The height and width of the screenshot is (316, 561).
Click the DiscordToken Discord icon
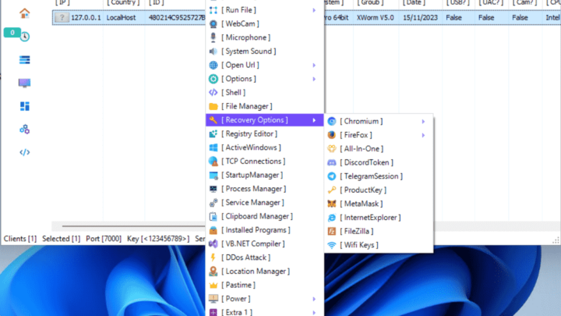pos(332,162)
